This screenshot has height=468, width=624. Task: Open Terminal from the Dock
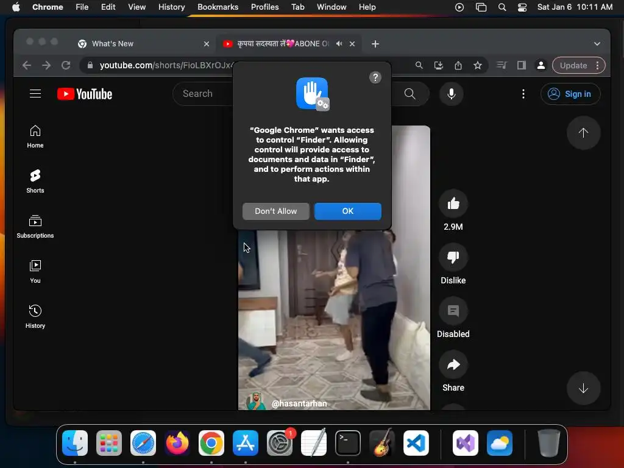348,443
